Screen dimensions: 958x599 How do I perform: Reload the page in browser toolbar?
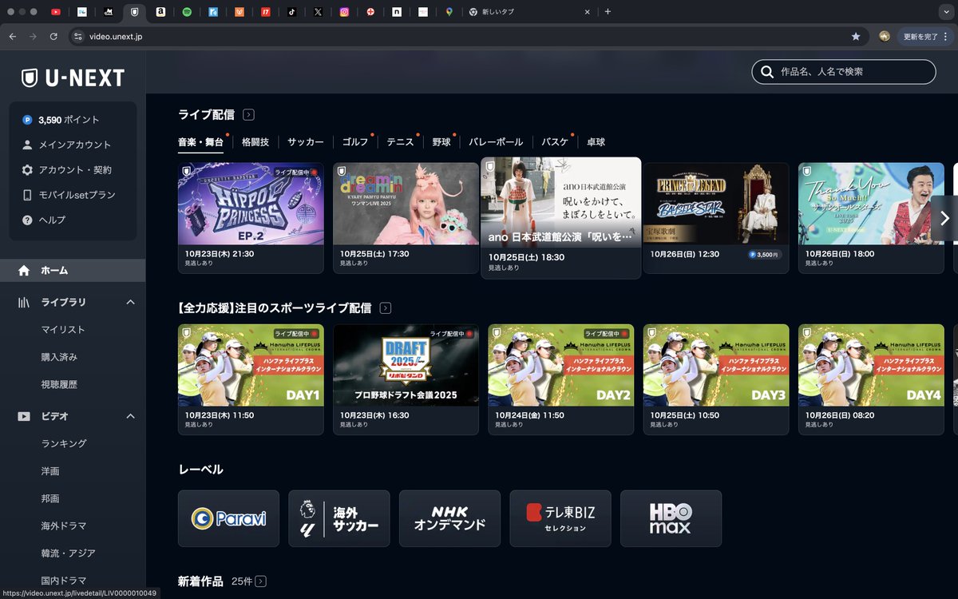click(53, 37)
